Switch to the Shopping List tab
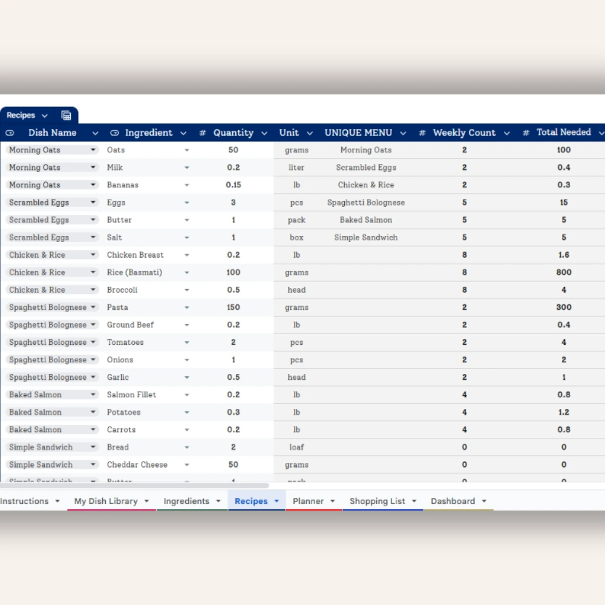Image resolution: width=605 pixels, height=605 pixels. pos(378,501)
